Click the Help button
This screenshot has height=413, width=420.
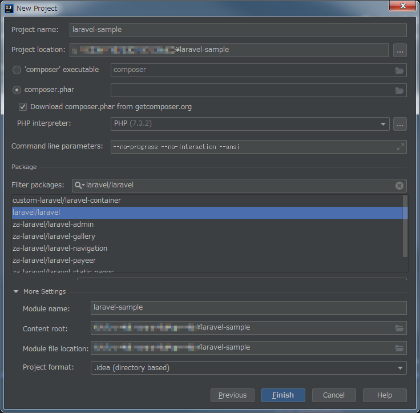[385, 395]
